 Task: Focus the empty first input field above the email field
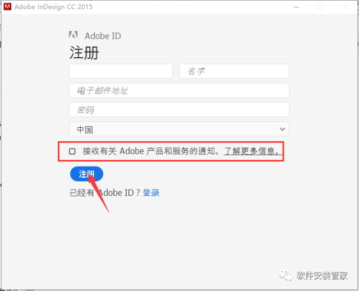coord(121,71)
